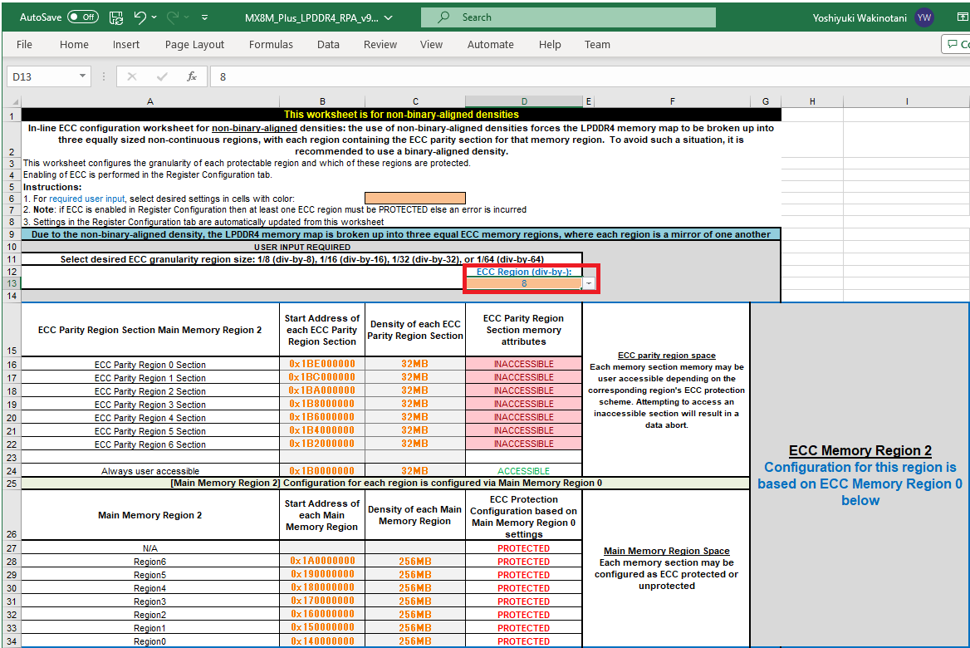Image resolution: width=970 pixels, height=648 pixels.
Task: Toggle AutoSave off switch
Action: (x=83, y=17)
